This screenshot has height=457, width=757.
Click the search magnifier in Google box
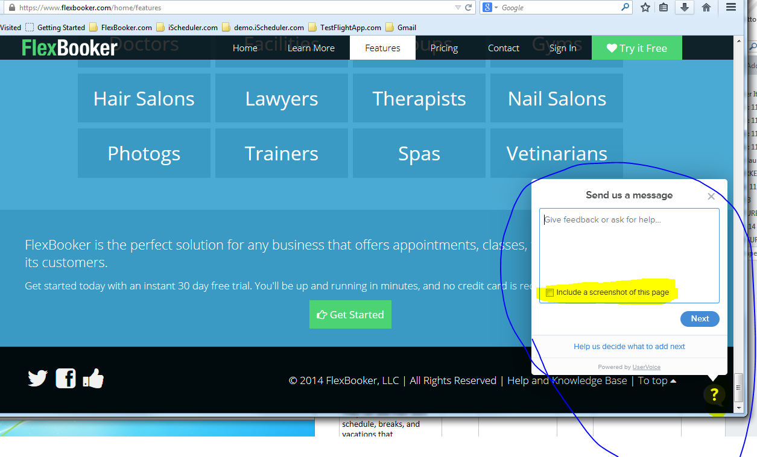[625, 8]
